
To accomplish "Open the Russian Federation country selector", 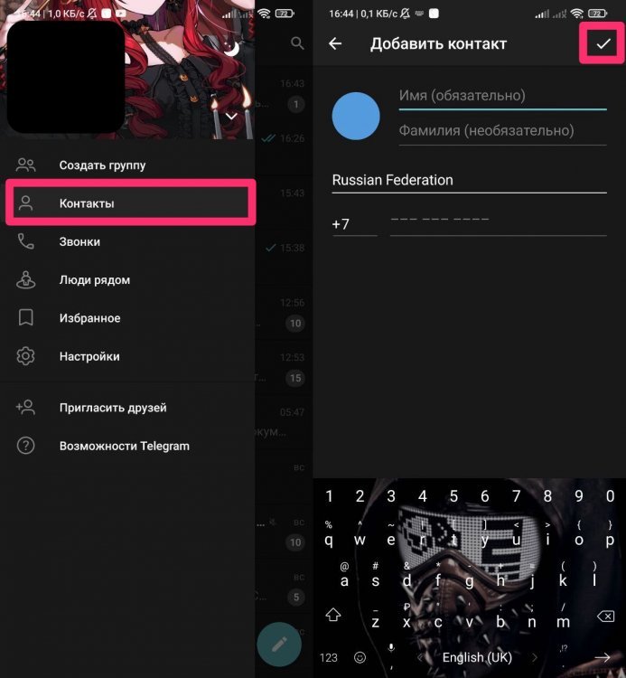I will 469,180.
